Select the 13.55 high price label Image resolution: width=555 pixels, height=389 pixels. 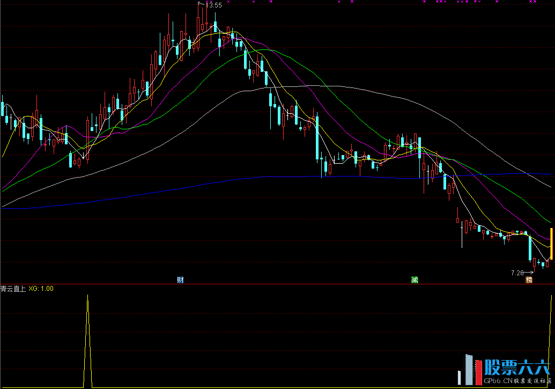[213, 5]
